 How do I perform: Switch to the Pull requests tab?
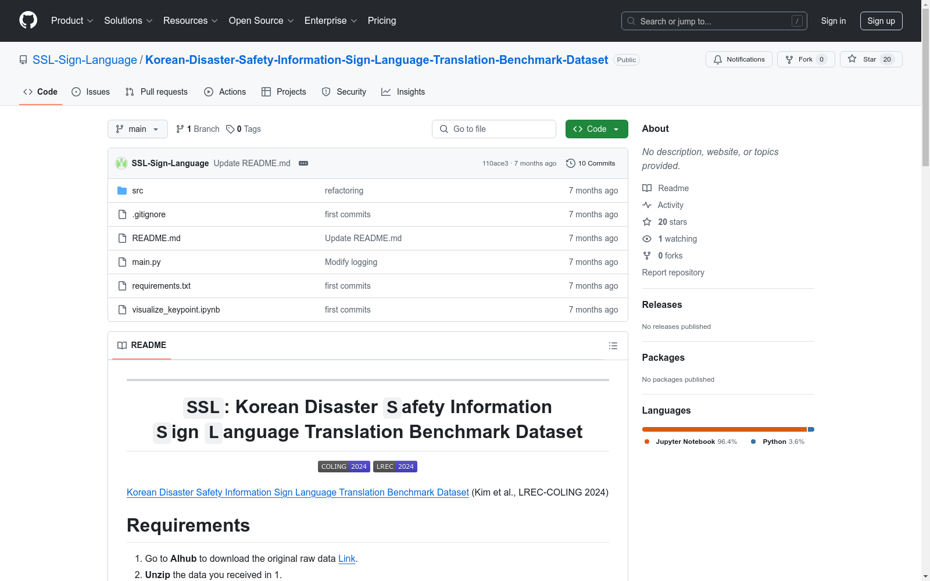pyautogui.click(x=156, y=92)
